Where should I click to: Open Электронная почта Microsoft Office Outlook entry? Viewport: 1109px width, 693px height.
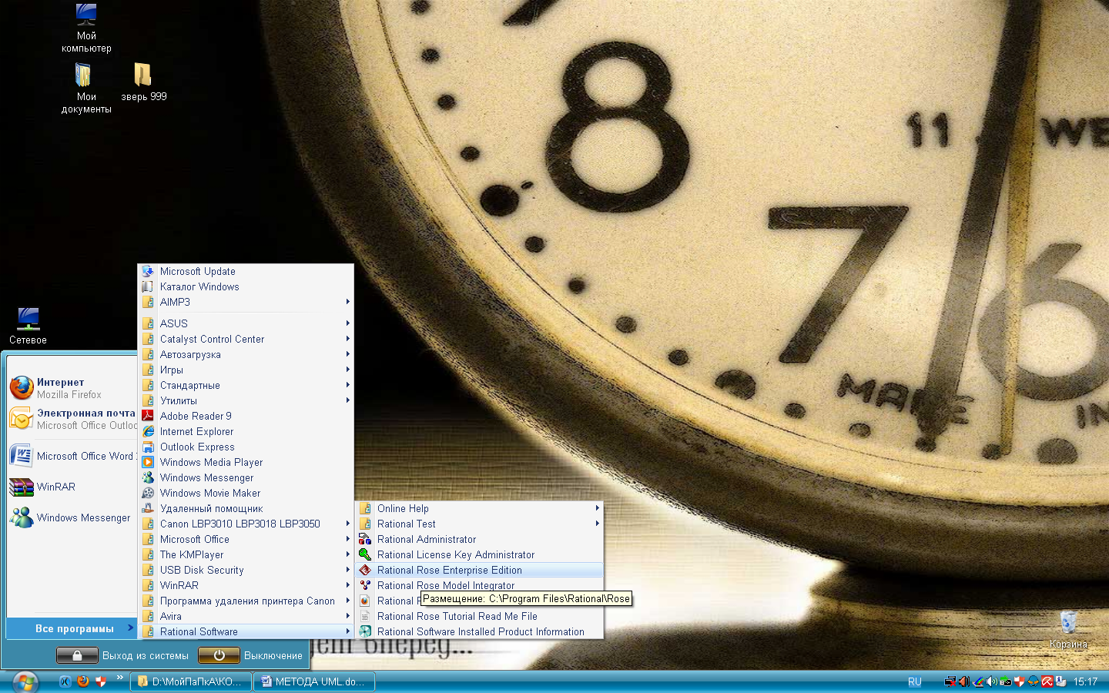point(72,419)
